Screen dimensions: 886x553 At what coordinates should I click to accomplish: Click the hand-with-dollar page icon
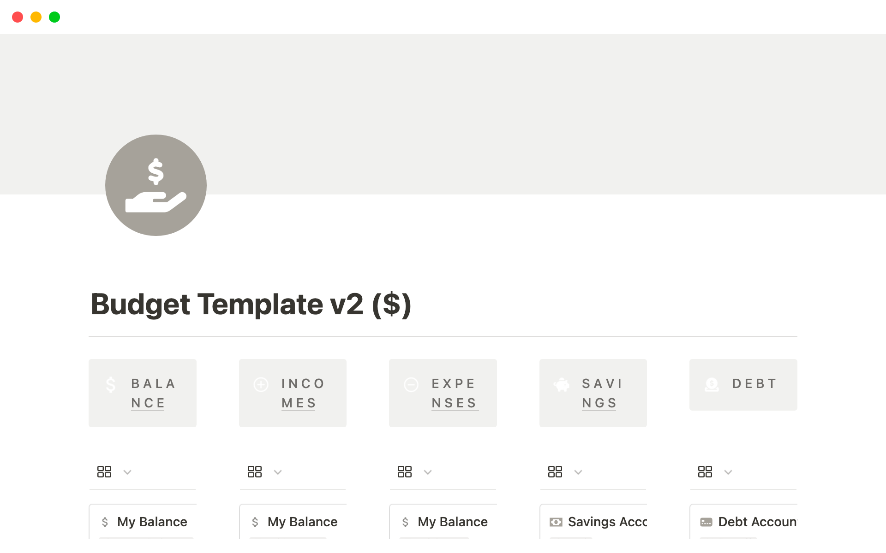[156, 185]
